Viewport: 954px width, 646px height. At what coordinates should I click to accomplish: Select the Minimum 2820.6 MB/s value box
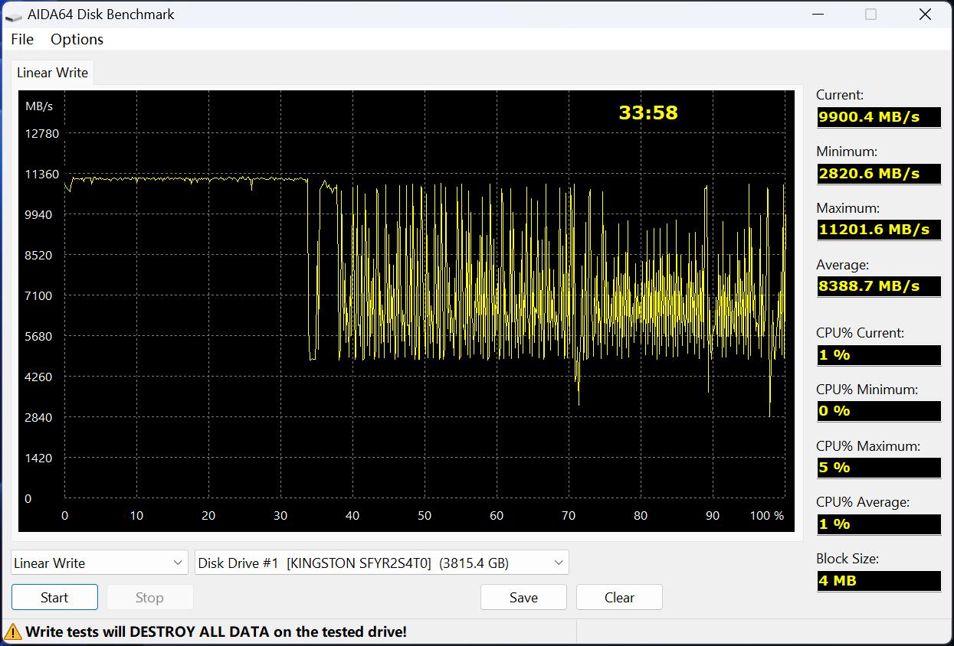[878, 174]
